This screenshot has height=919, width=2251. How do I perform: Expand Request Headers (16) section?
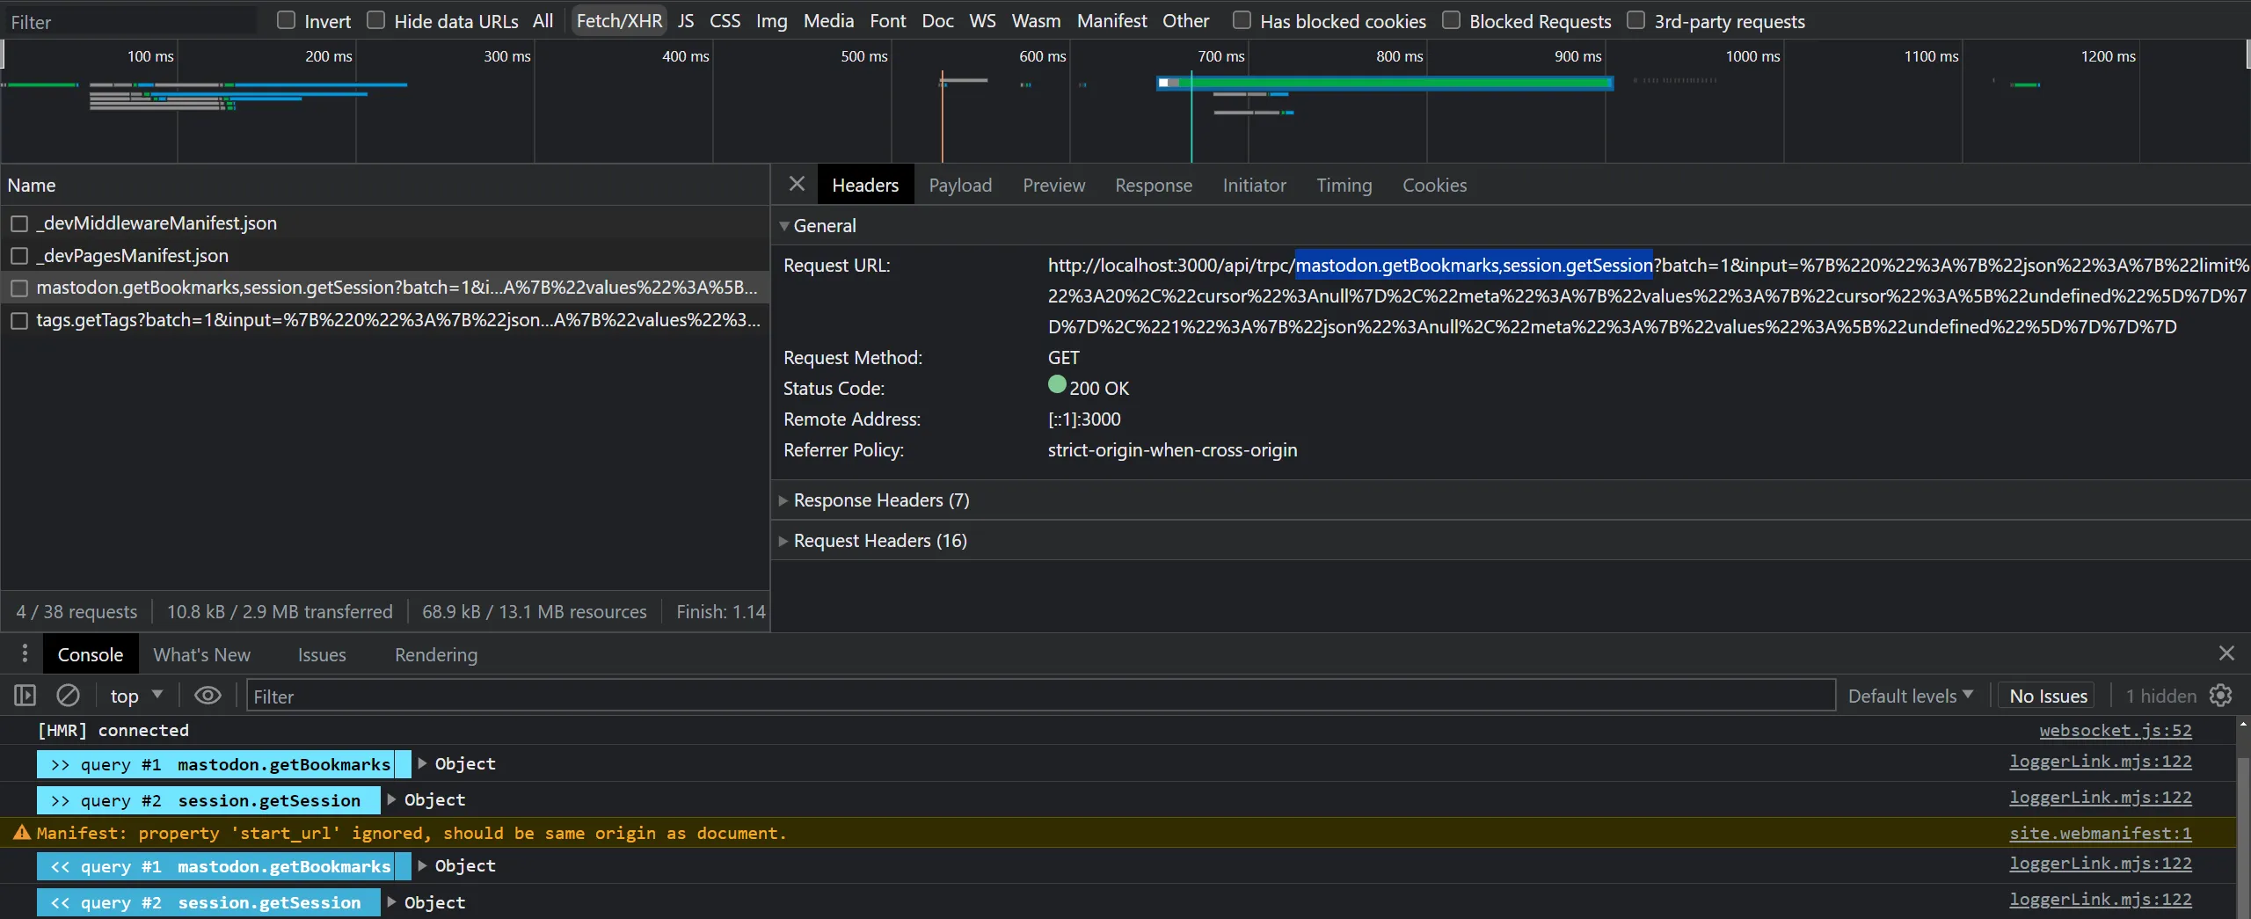coord(783,541)
